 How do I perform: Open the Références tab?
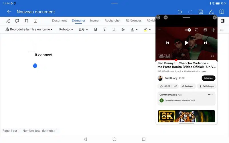[133, 21]
